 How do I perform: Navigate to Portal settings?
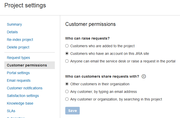click(18, 73)
